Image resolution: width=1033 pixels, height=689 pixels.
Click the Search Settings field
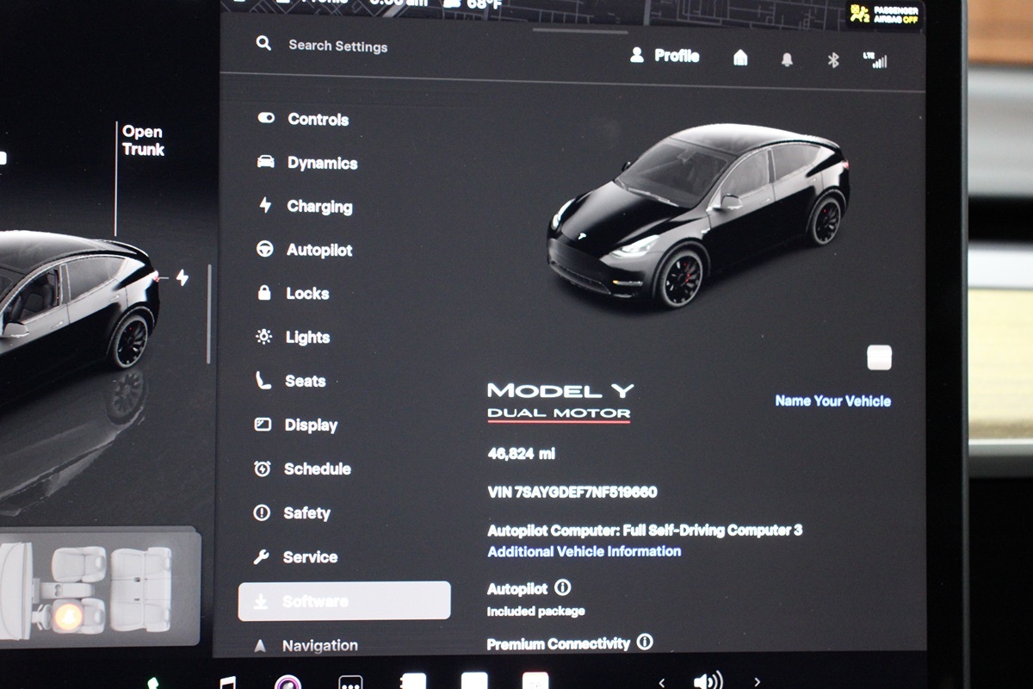[x=337, y=47]
